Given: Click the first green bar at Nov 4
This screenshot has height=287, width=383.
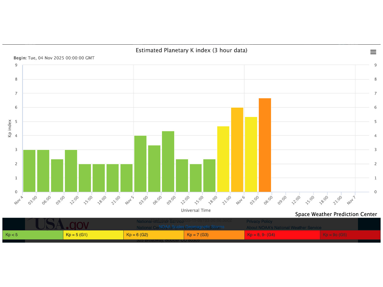Looking at the screenshot, I should pos(29,171).
